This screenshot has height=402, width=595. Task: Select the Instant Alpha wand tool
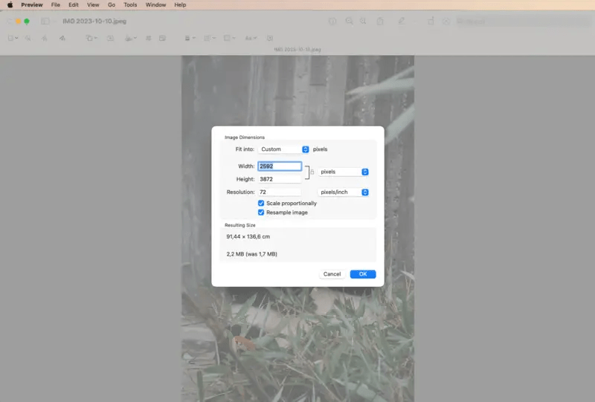point(28,39)
